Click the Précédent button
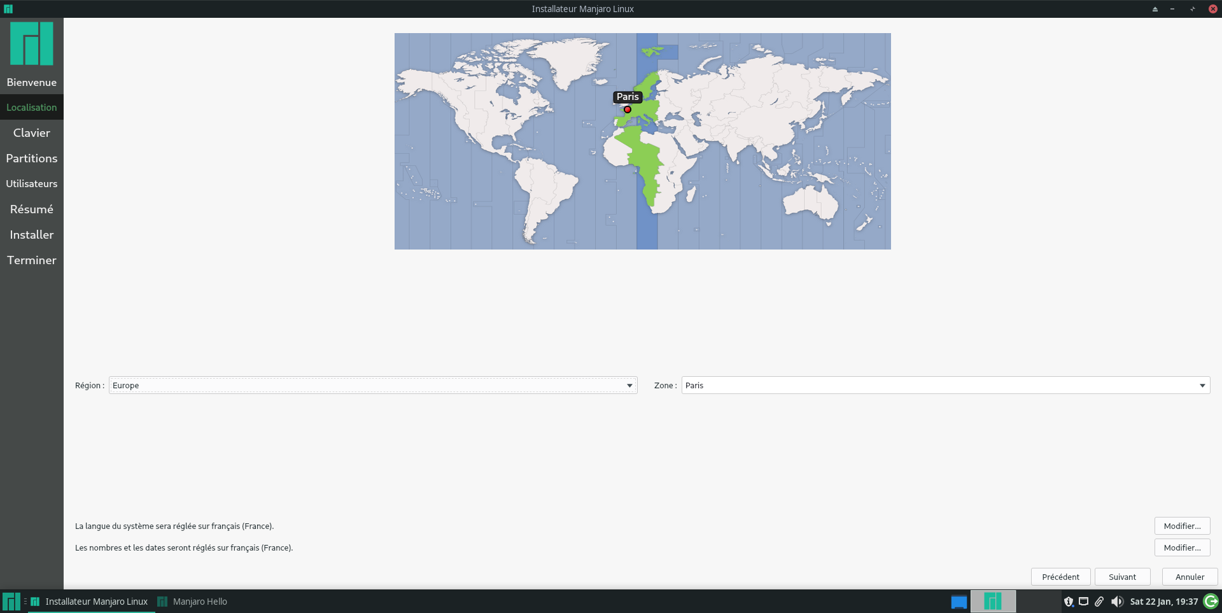 (x=1060, y=577)
